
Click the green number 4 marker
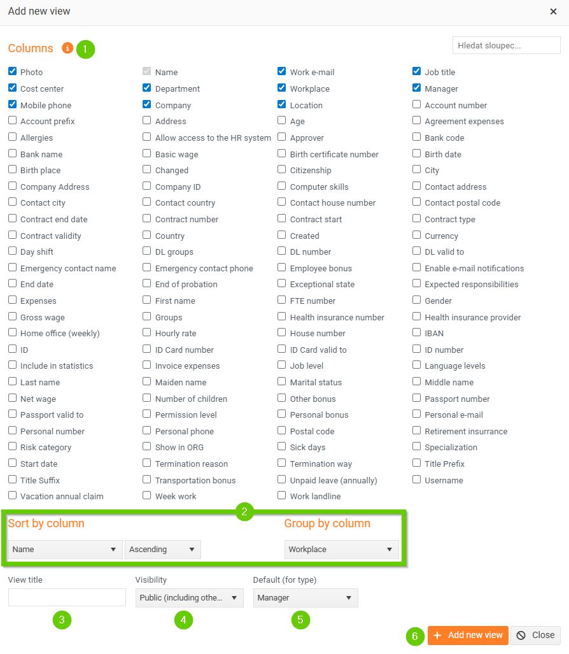183,620
